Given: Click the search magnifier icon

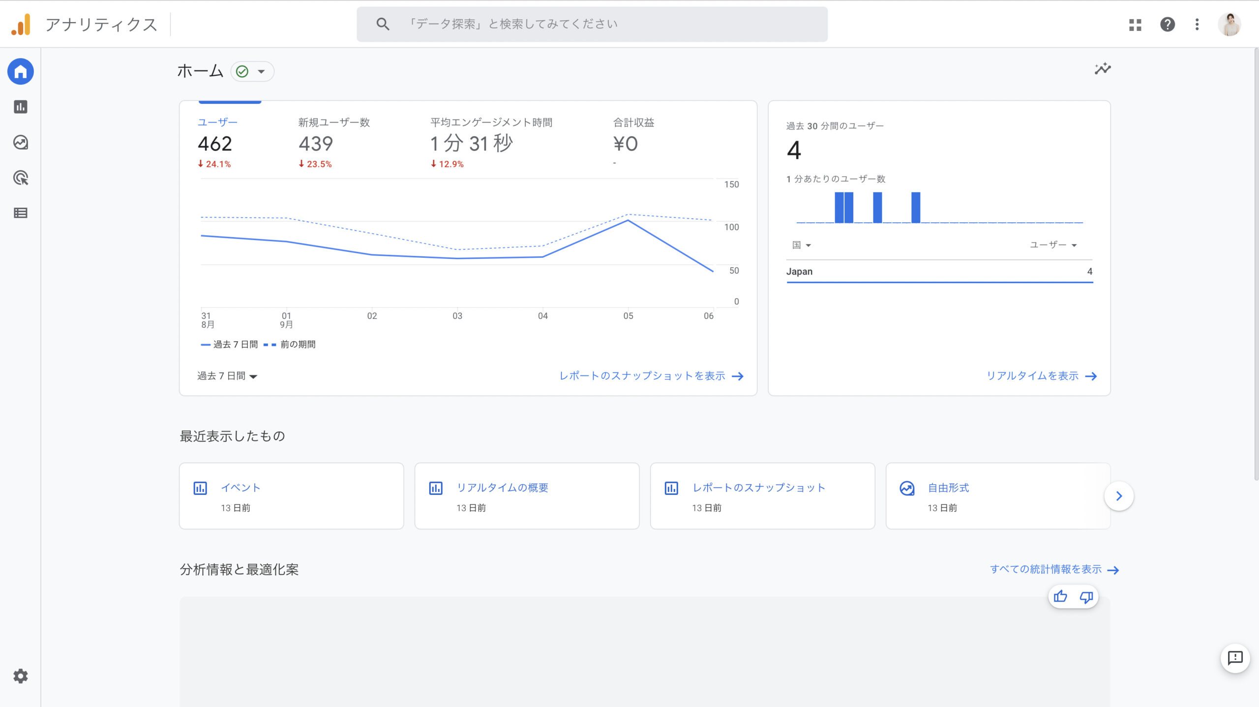Looking at the screenshot, I should pos(383,24).
